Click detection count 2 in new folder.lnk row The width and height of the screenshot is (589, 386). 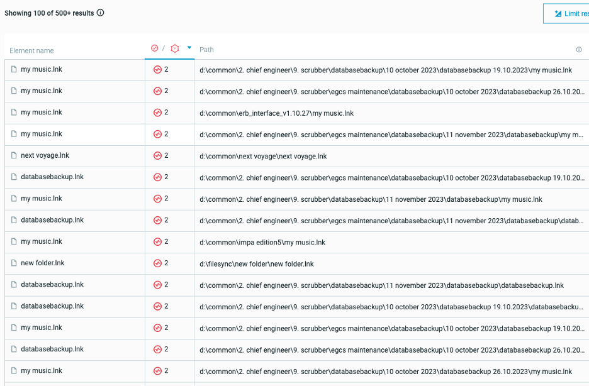[x=166, y=263]
